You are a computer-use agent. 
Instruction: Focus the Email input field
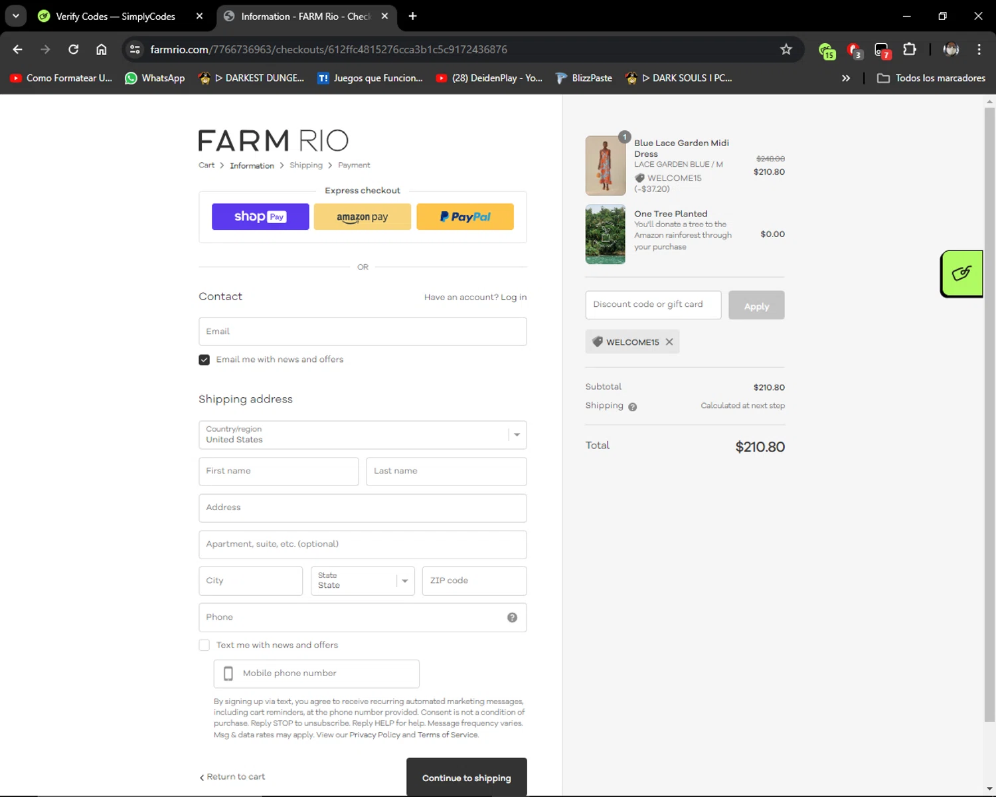(x=363, y=331)
